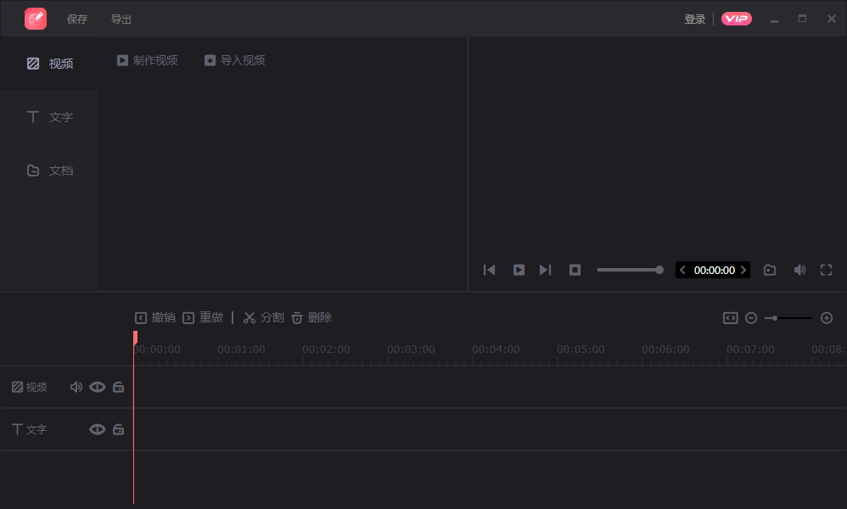Play the preview video
Image resolution: width=847 pixels, height=509 pixels.
519,270
